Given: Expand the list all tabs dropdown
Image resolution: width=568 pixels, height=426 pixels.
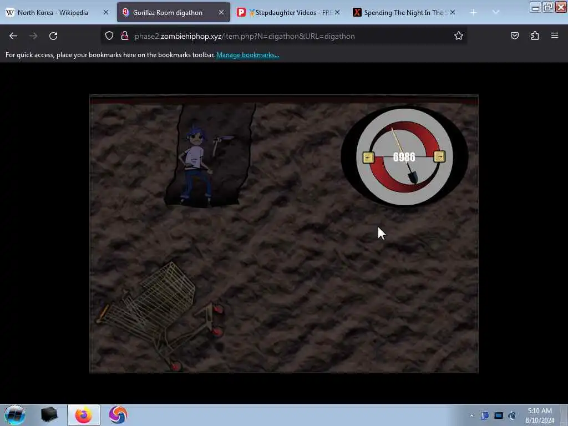Looking at the screenshot, I should [x=496, y=13].
